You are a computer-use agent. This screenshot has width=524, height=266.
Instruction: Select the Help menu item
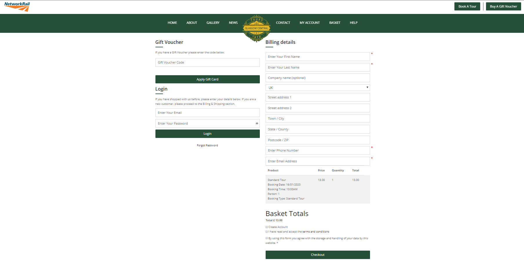click(x=353, y=23)
